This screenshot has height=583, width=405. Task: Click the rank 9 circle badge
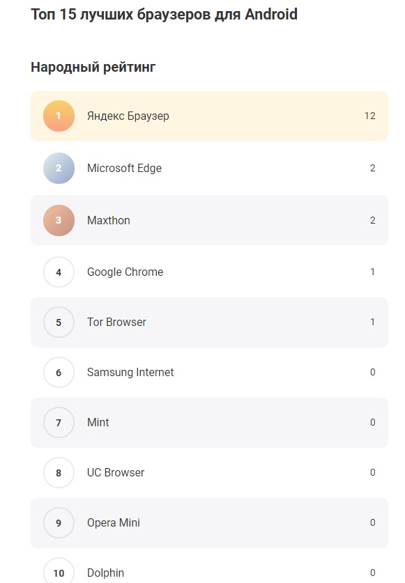point(59,523)
